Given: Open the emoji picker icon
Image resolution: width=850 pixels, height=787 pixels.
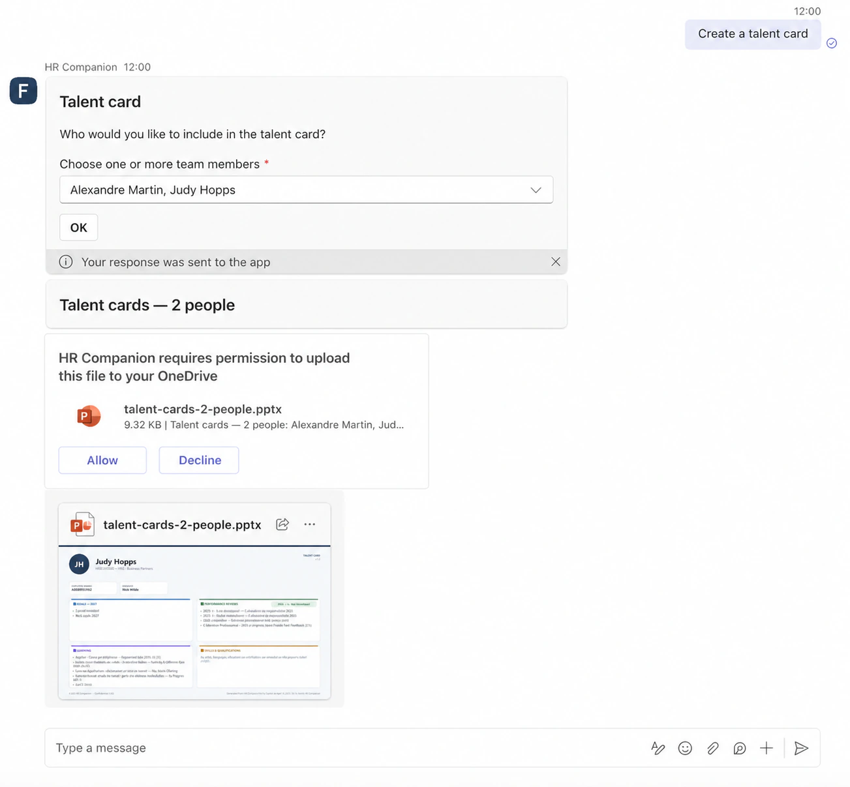Looking at the screenshot, I should 685,748.
